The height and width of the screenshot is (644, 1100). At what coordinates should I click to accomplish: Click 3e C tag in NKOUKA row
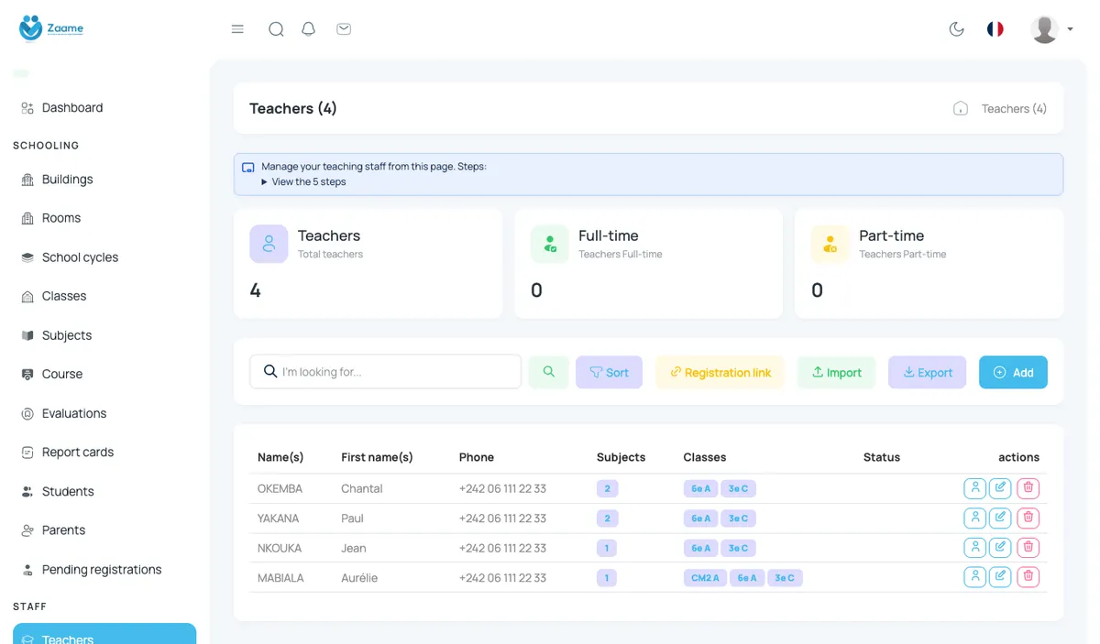pyautogui.click(x=738, y=548)
